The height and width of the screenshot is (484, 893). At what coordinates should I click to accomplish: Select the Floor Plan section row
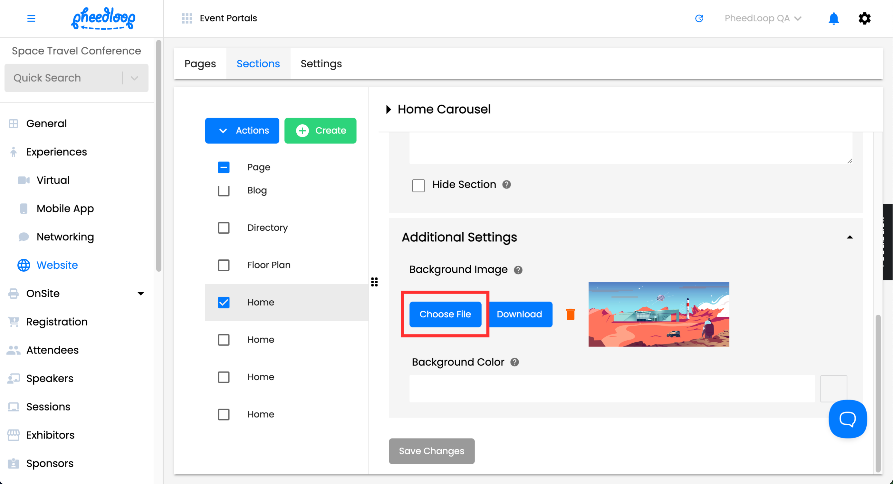[x=287, y=265]
